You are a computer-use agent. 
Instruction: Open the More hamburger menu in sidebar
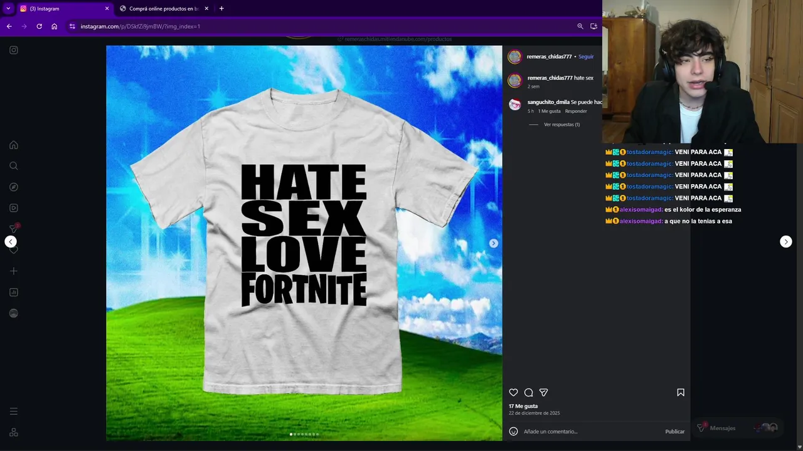(14, 412)
